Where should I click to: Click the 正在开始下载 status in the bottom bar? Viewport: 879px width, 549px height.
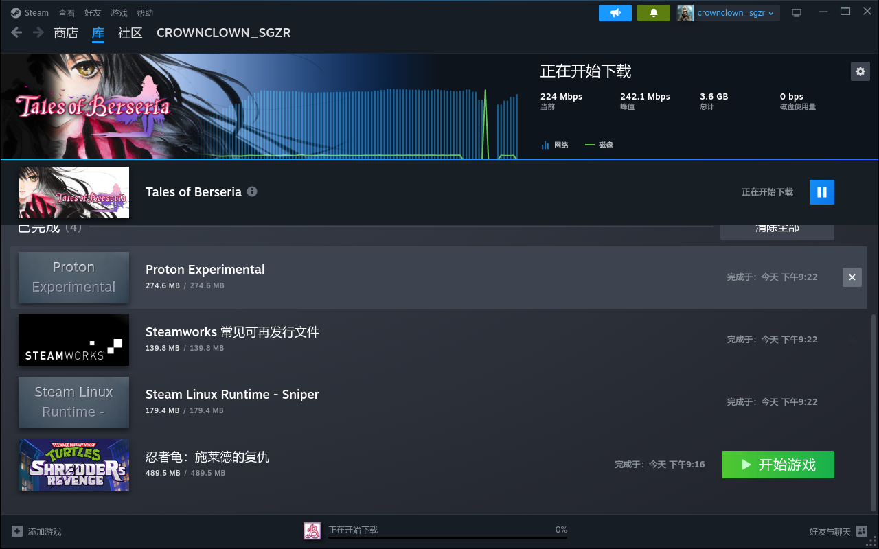pos(353,530)
